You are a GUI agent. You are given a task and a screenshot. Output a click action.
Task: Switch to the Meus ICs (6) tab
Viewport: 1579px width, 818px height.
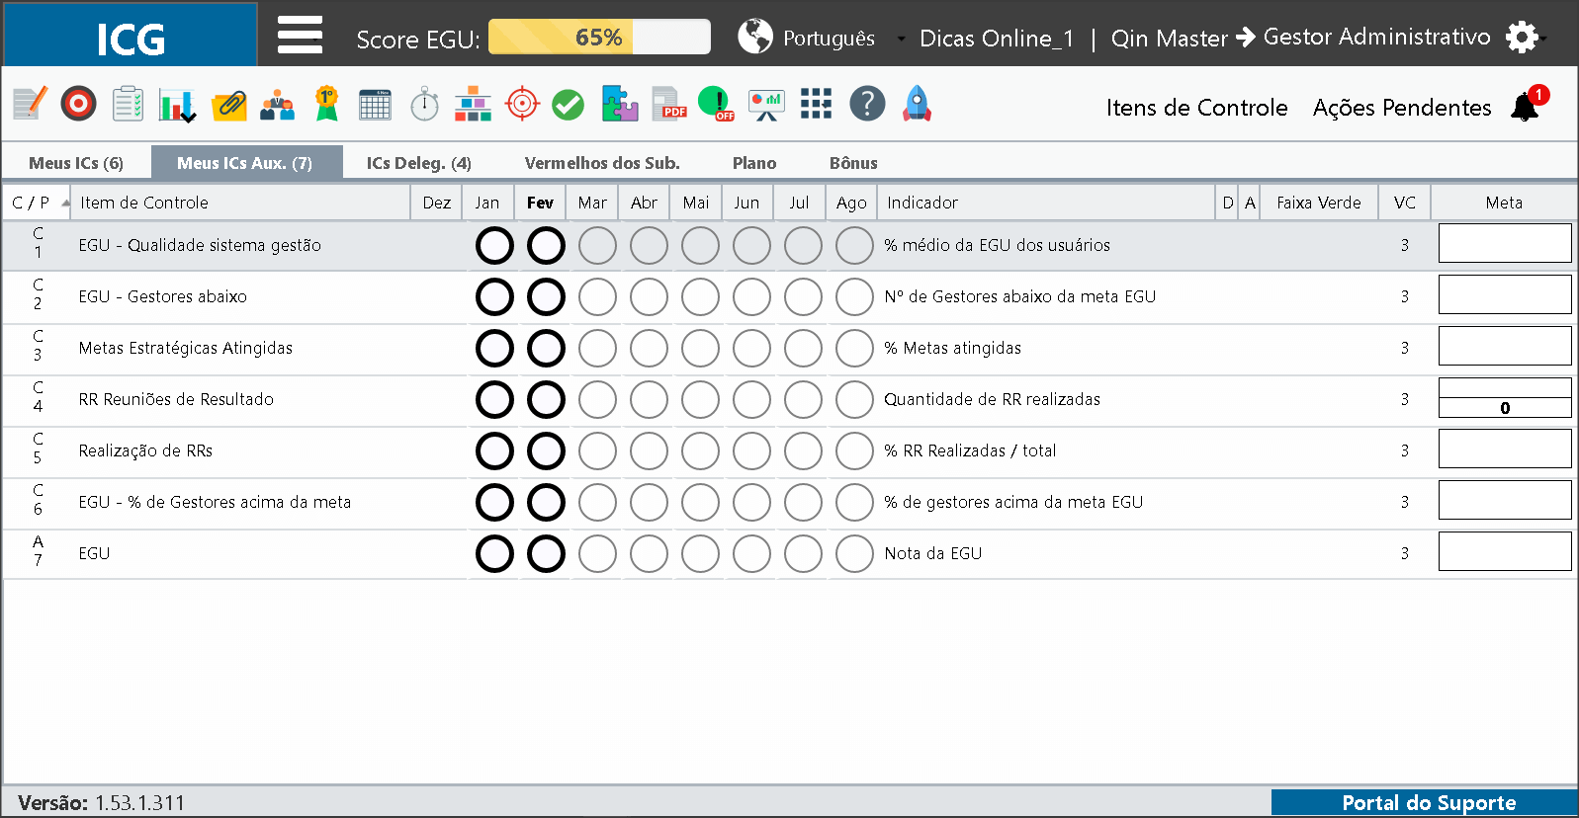click(76, 163)
